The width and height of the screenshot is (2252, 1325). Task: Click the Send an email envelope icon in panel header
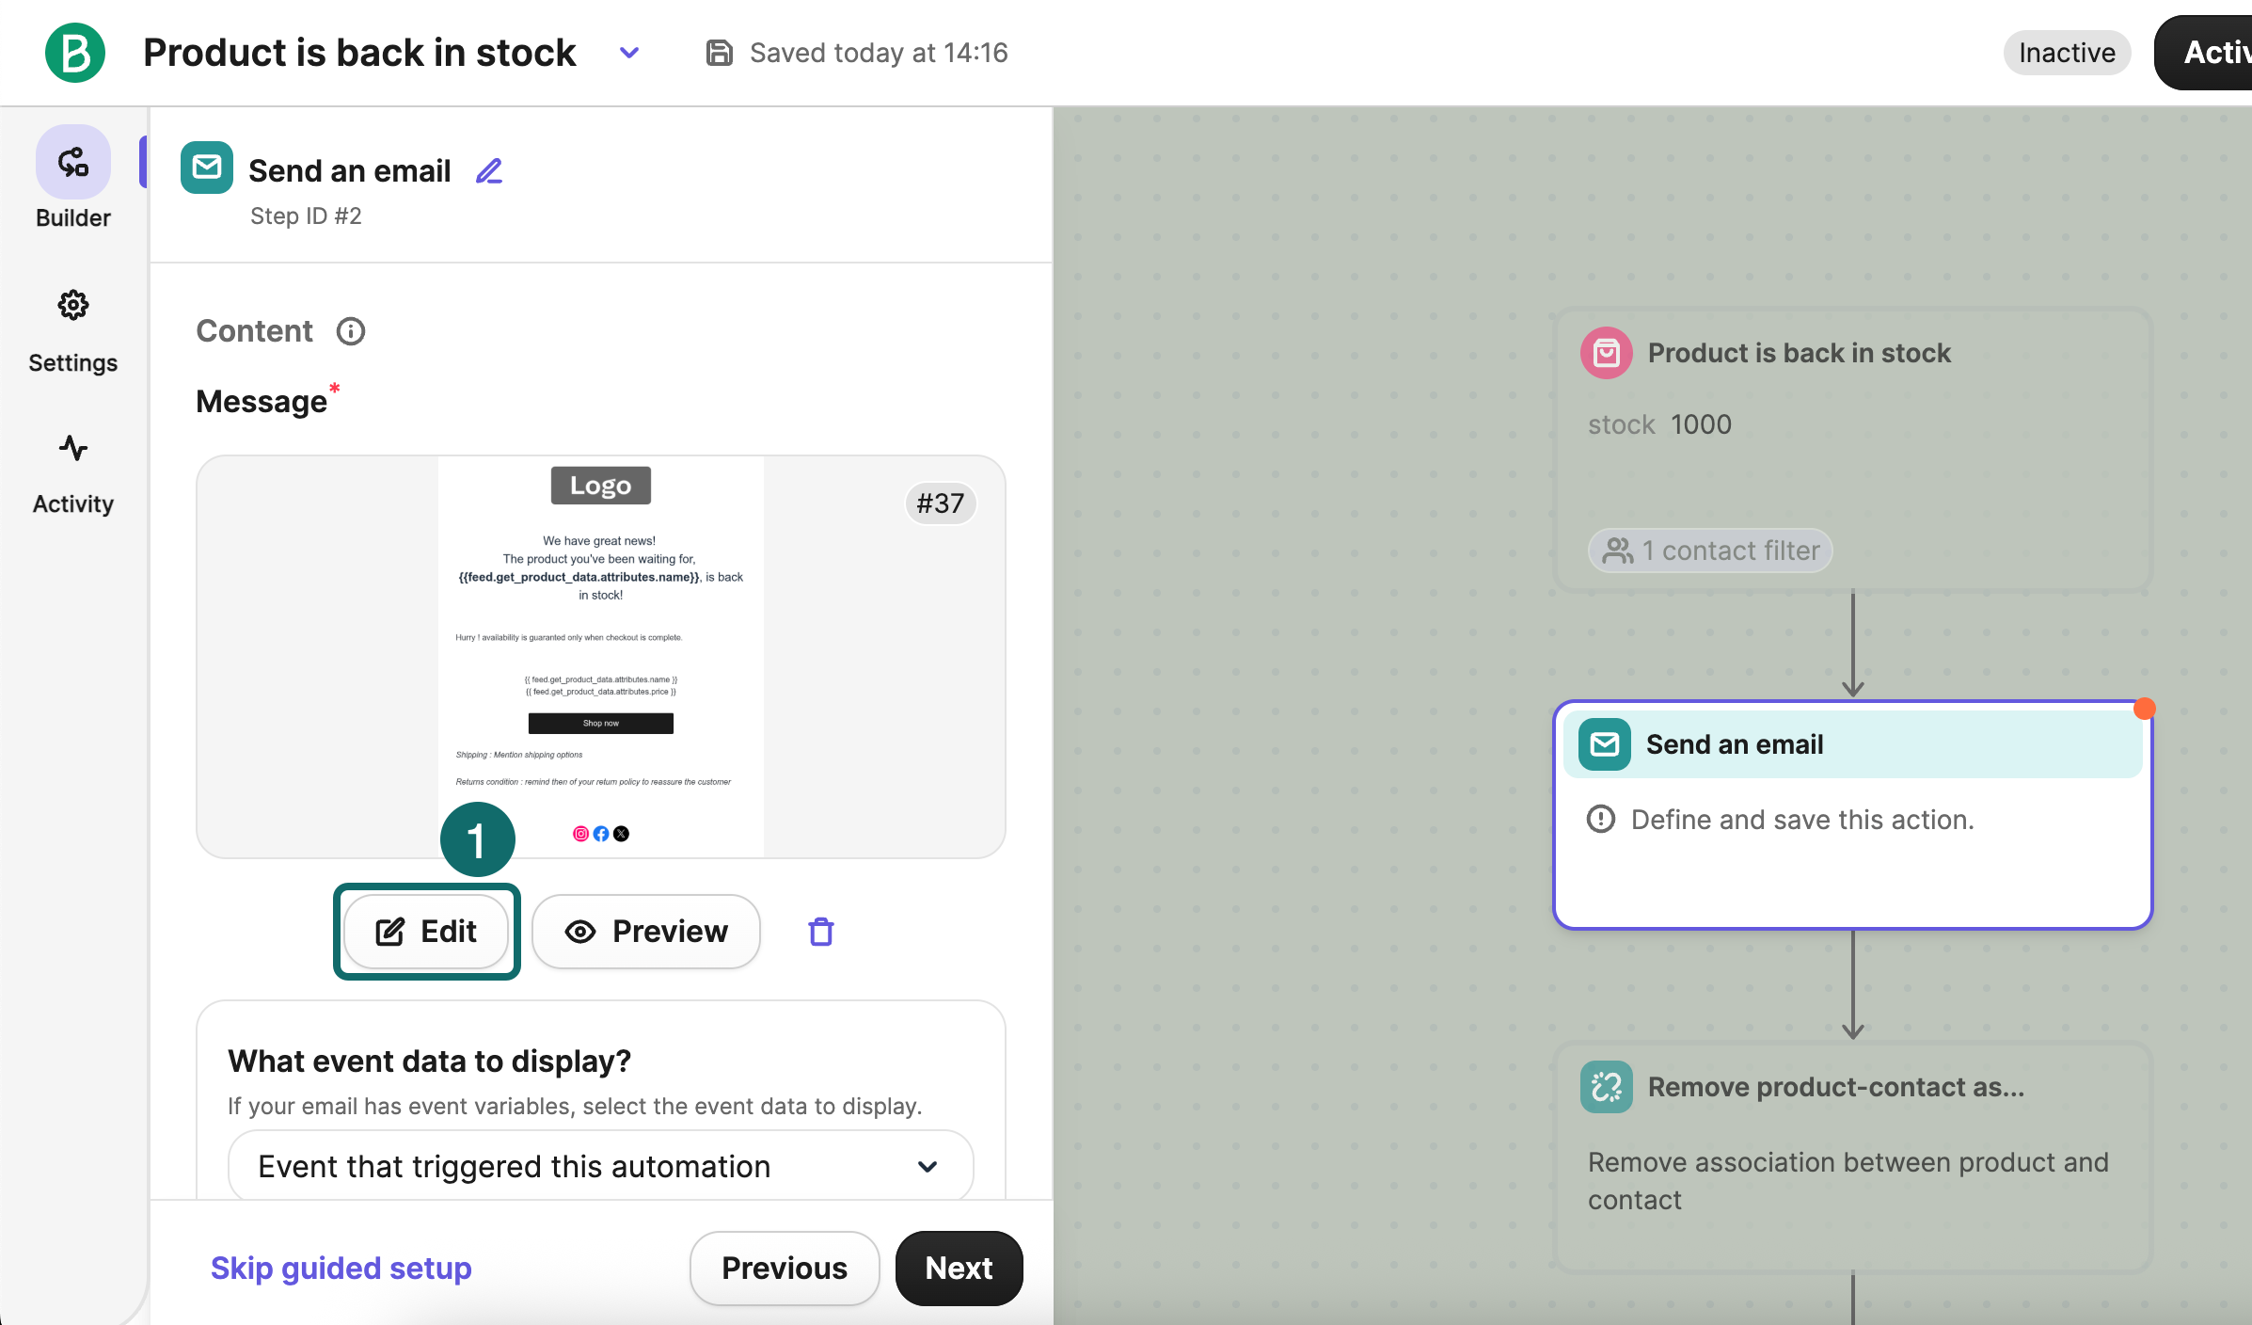(x=207, y=168)
